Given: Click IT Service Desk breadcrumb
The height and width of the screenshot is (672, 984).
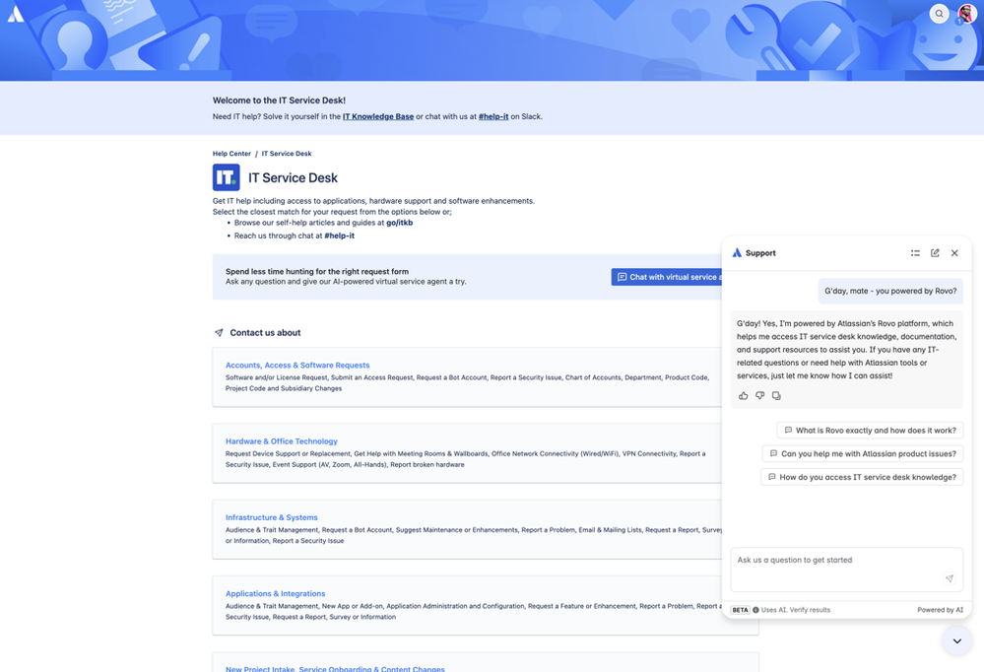Looking at the screenshot, I should [287, 154].
